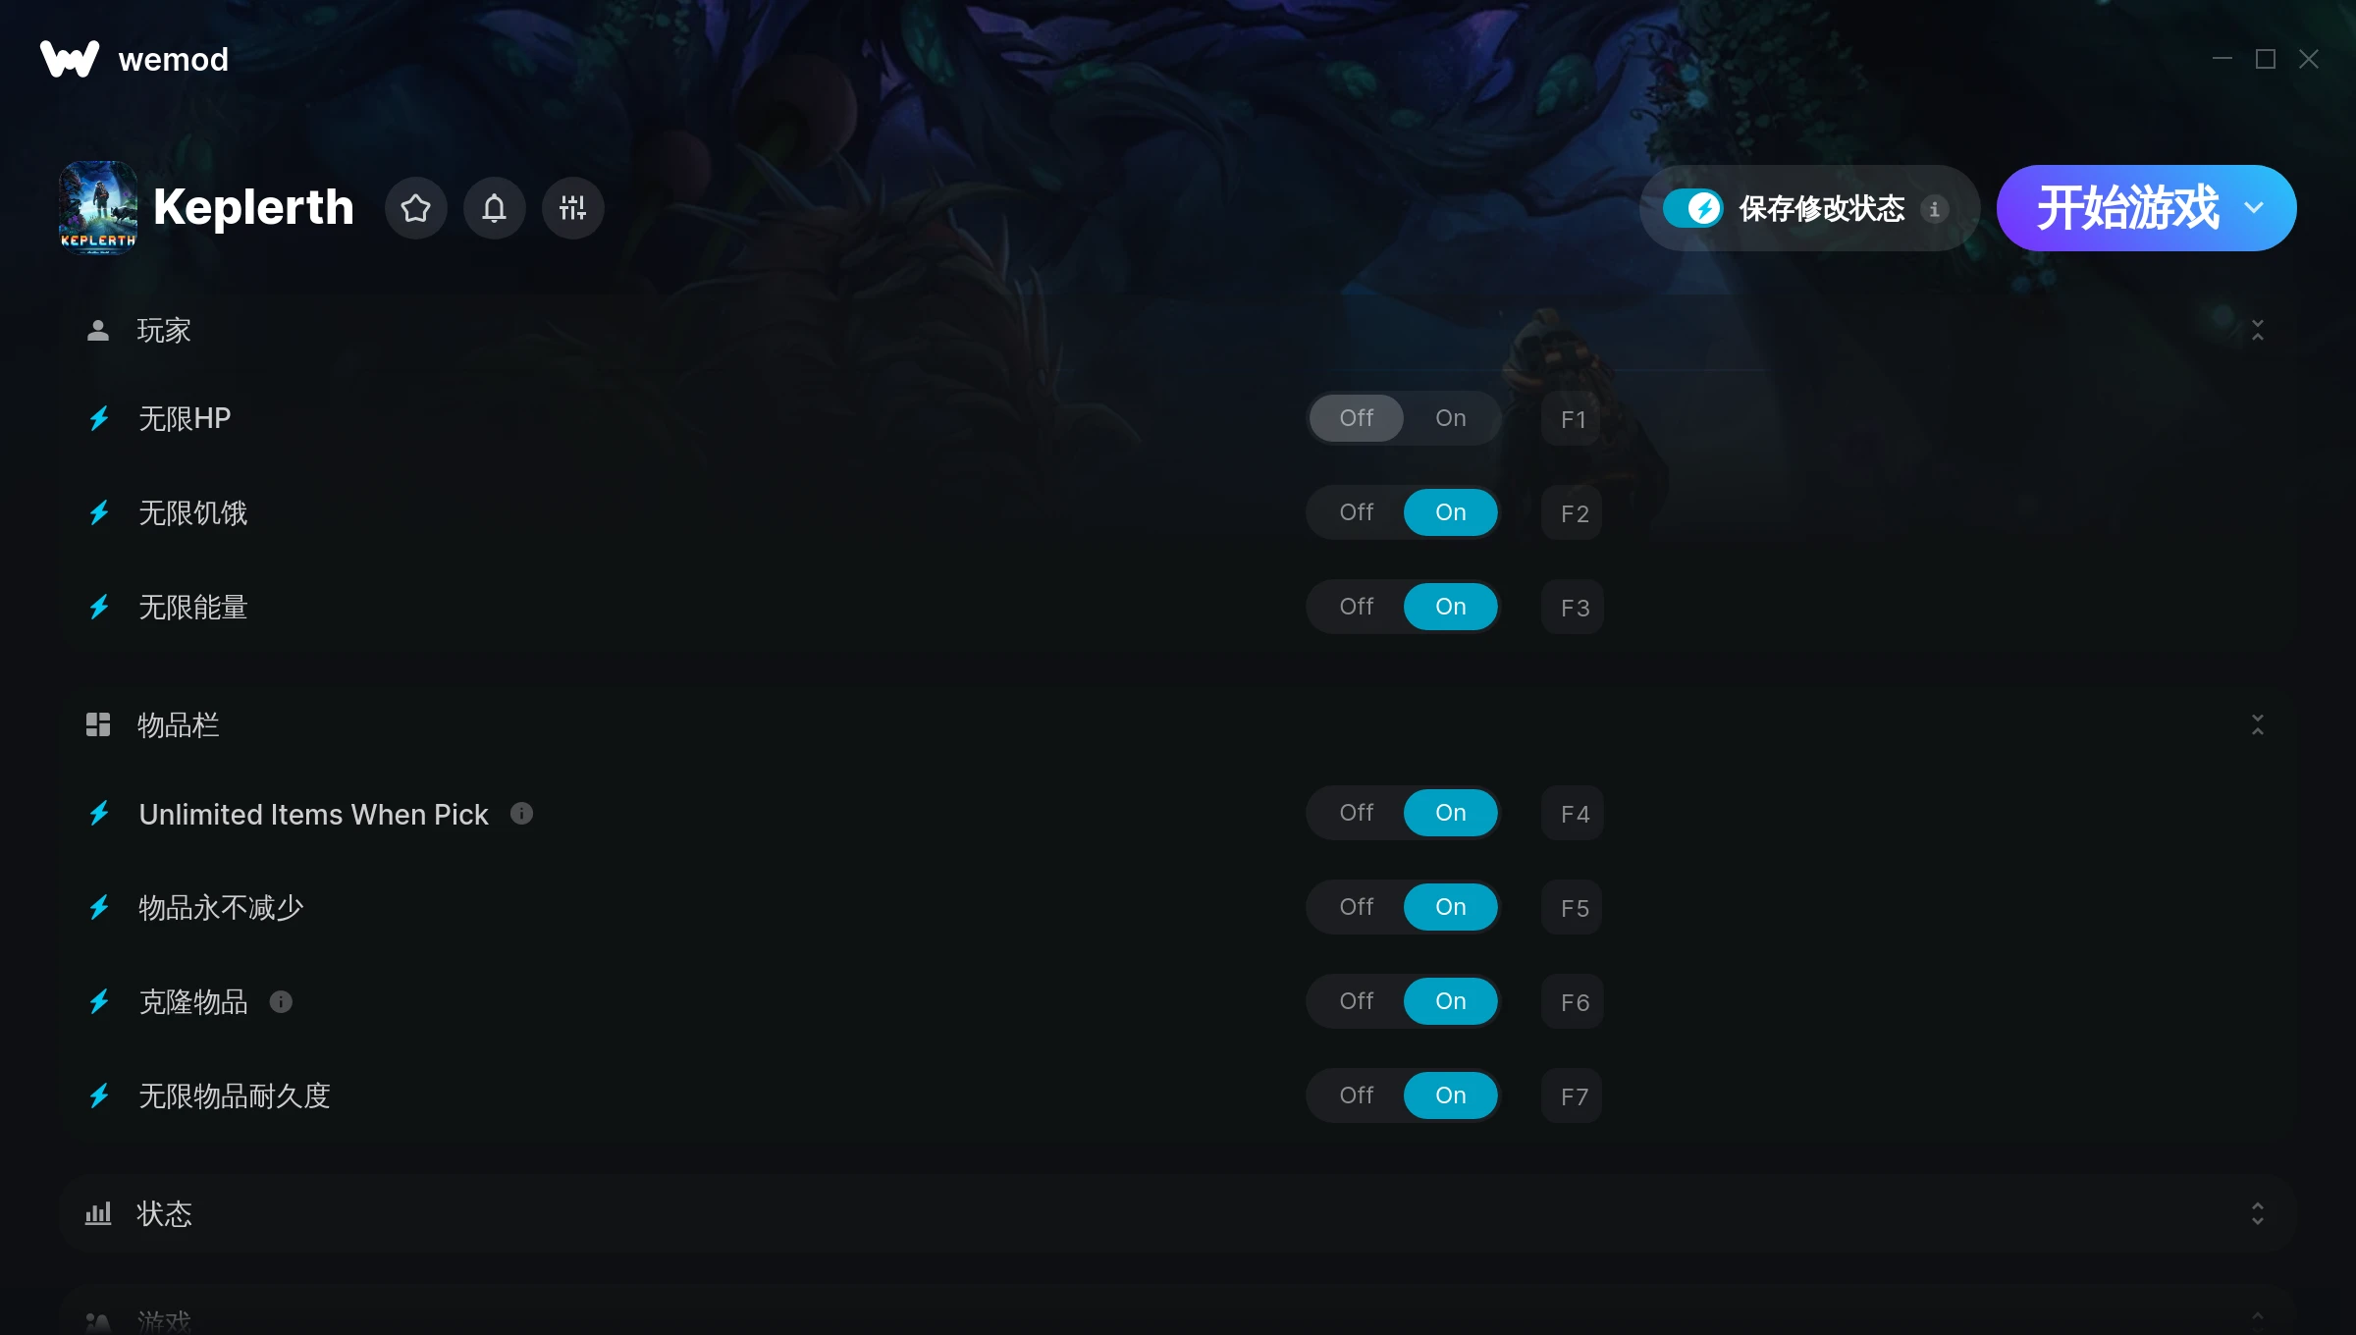Open the mod settings sliders icon
This screenshot has height=1335, width=2356.
(x=572, y=208)
